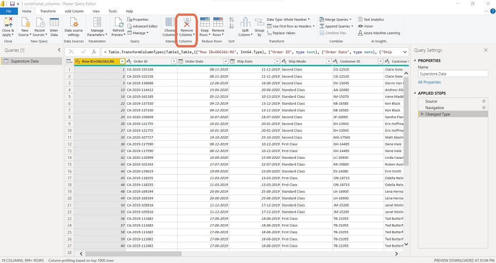This screenshot has width=496, height=263.
Task: Open Merge Queries dropdown
Action: pos(335,19)
